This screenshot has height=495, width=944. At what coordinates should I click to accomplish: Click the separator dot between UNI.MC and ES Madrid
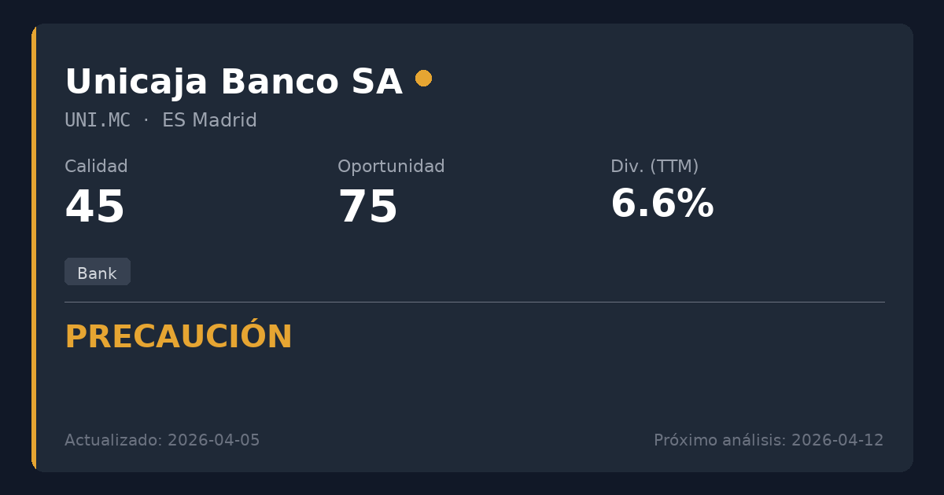click(x=146, y=120)
